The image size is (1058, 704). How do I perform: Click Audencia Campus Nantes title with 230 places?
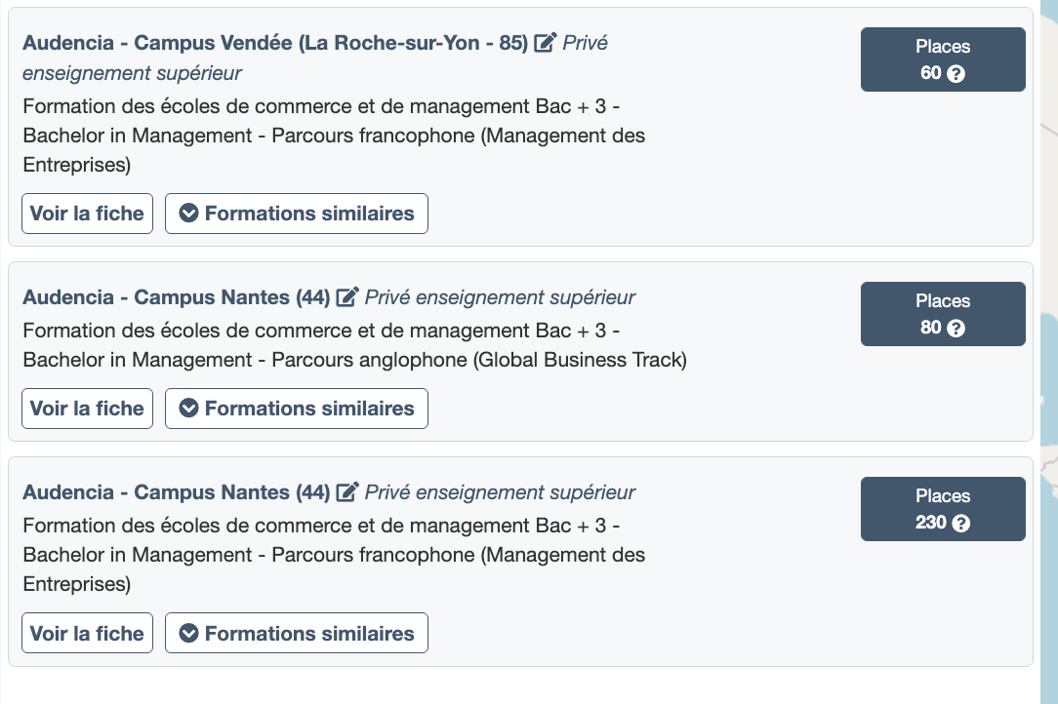click(x=176, y=491)
